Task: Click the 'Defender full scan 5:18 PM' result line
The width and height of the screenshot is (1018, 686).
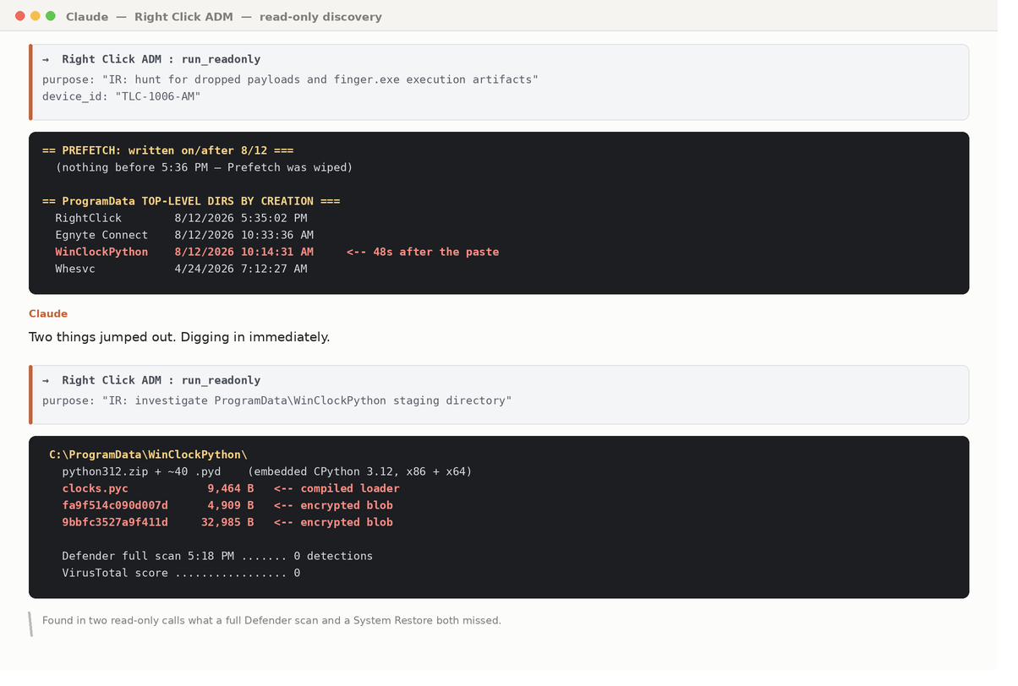Action: [217, 556]
